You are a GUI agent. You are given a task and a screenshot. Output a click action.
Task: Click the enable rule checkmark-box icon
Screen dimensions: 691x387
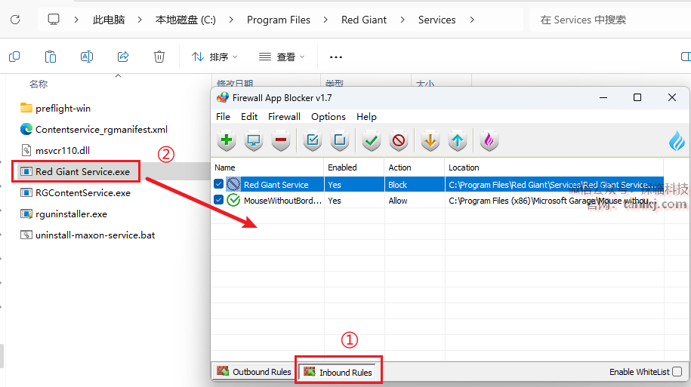(x=313, y=140)
